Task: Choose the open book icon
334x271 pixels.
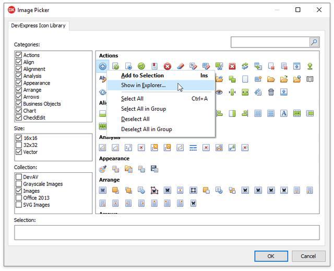Action: 309,79
